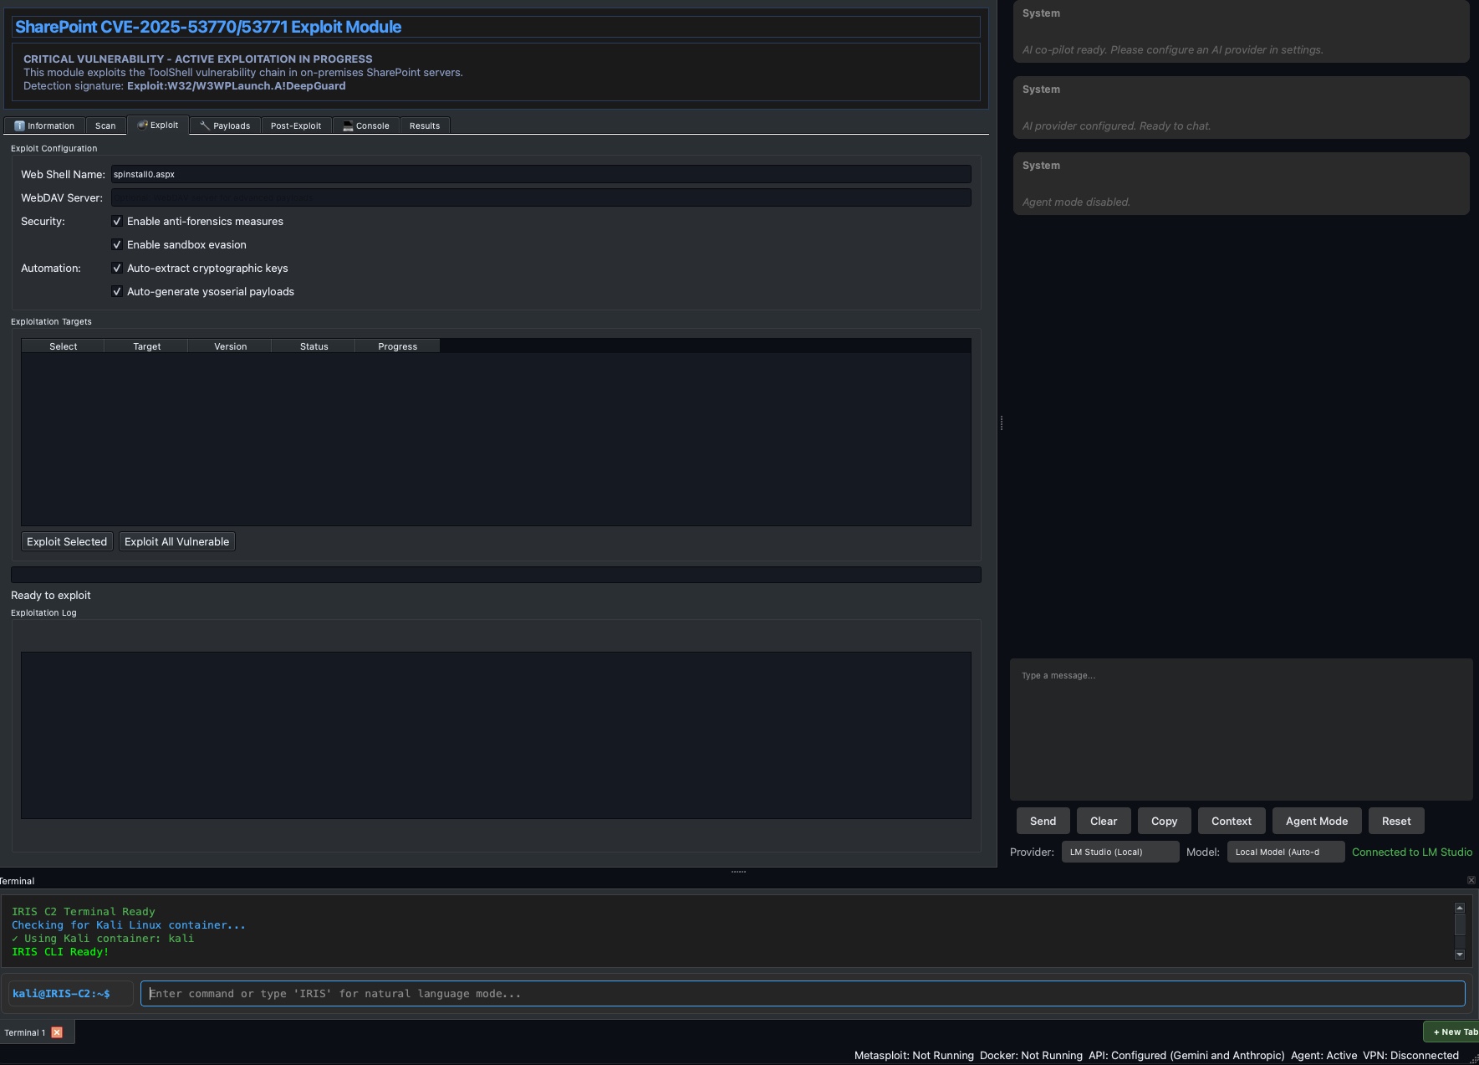Click "IRIS CLI Ready!" terminal line
Image resolution: width=1479 pixels, height=1065 pixels.
[x=60, y=952]
